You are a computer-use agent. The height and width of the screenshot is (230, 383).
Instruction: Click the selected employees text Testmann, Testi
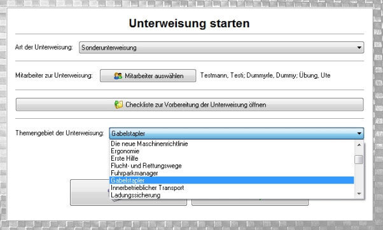(265, 76)
